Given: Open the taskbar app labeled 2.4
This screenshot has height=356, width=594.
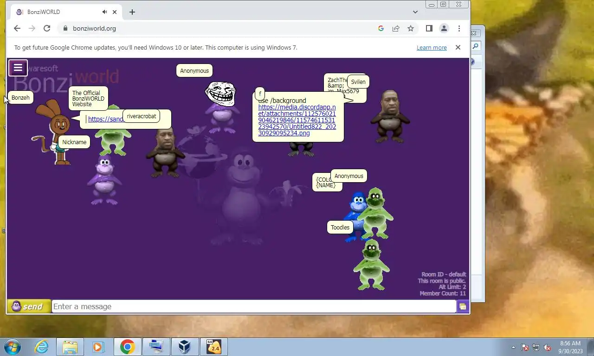Looking at the screenshot, I should click(x=214, y=347).
